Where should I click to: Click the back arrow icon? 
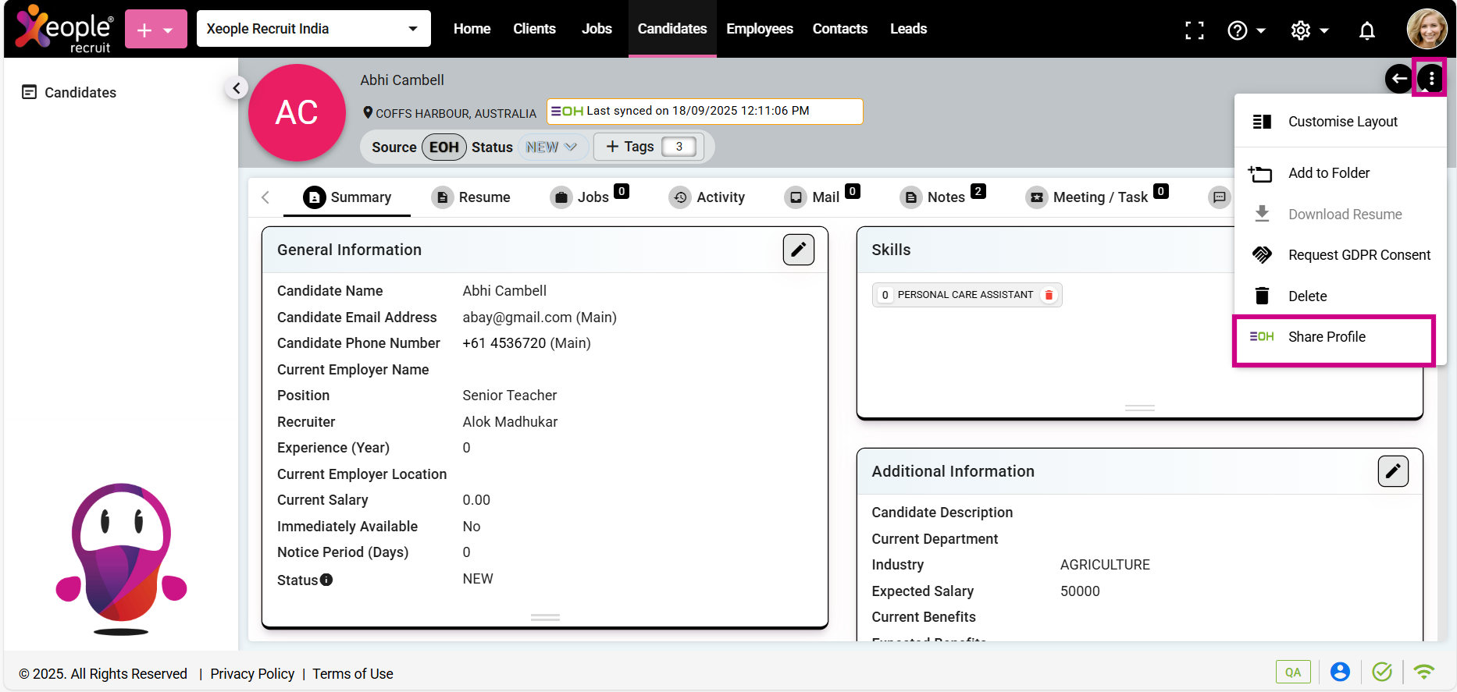click(x=1398, y=79)
